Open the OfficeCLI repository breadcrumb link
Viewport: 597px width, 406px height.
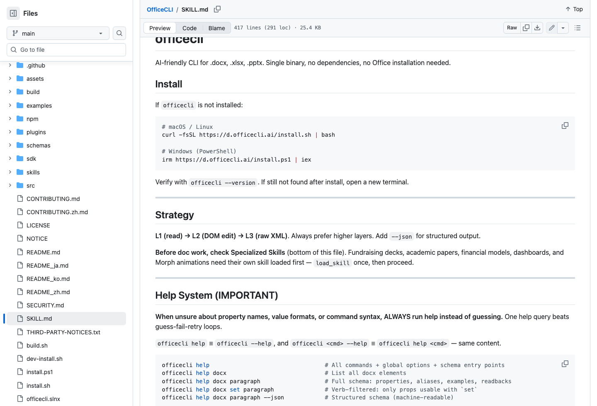click(x=160, y=10)
